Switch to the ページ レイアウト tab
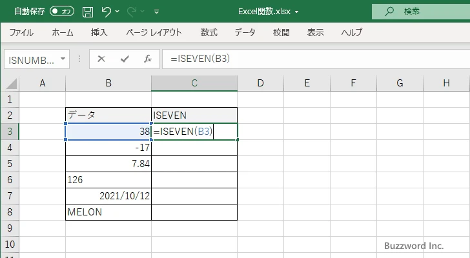Screen dimensions: 470x258 pyautogui.click(x=154, y=32)
